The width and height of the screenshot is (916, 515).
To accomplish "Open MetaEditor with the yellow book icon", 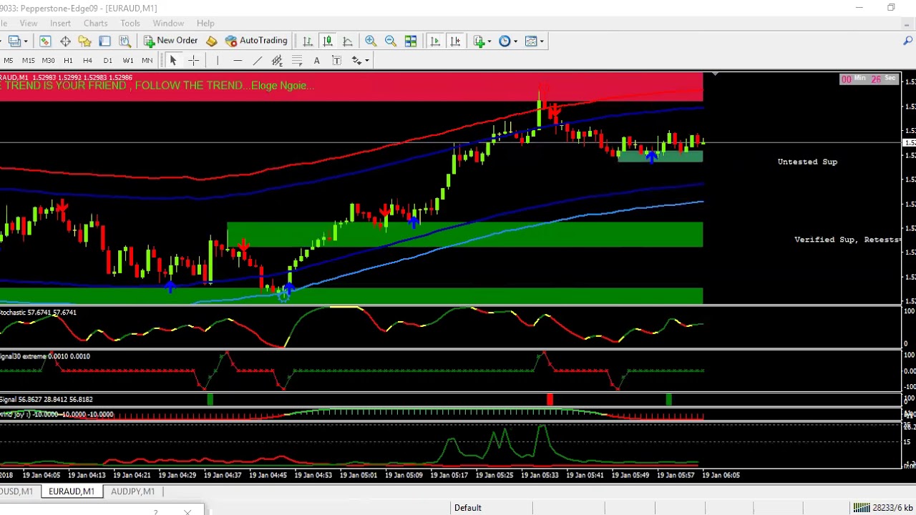I will click(x=212, y=41).
